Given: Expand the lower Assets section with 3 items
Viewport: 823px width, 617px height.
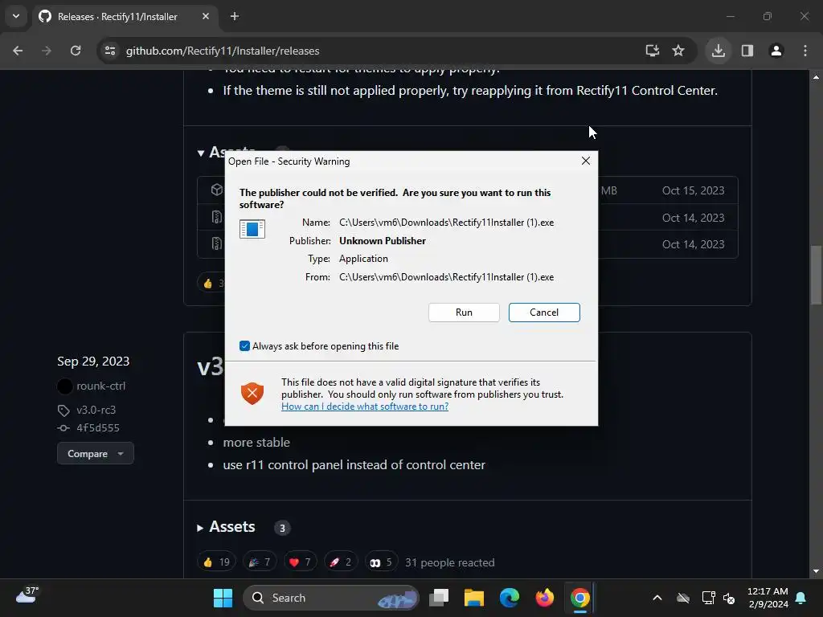Looking at the screenshot, I should (x=200, y=528).
